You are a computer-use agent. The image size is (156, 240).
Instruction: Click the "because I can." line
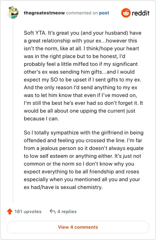click(x=41, y=118)
